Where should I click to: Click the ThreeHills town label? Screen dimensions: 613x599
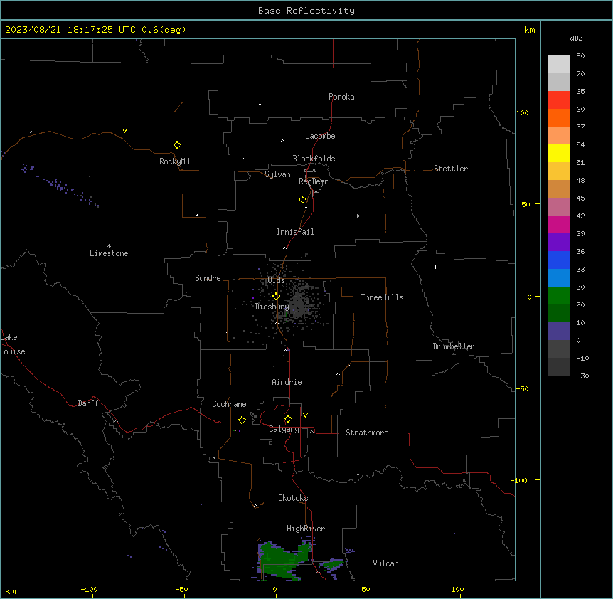(x=382, y=297)
